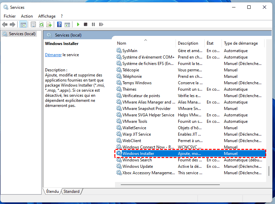Sort by Type de démarrage column header

click(240, 43)
